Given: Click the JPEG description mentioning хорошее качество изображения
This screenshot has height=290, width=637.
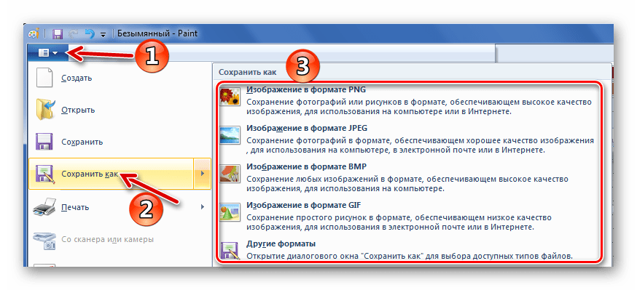Looking at the screenshot, I should coord(421,145).
